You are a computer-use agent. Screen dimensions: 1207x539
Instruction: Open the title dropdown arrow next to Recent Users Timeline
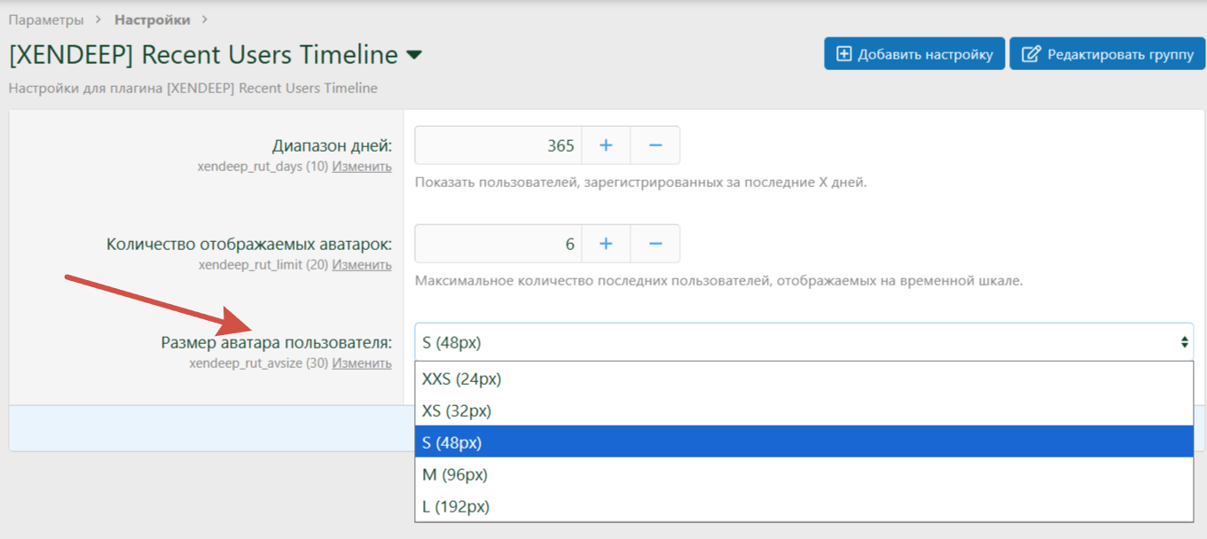(413, 55)
